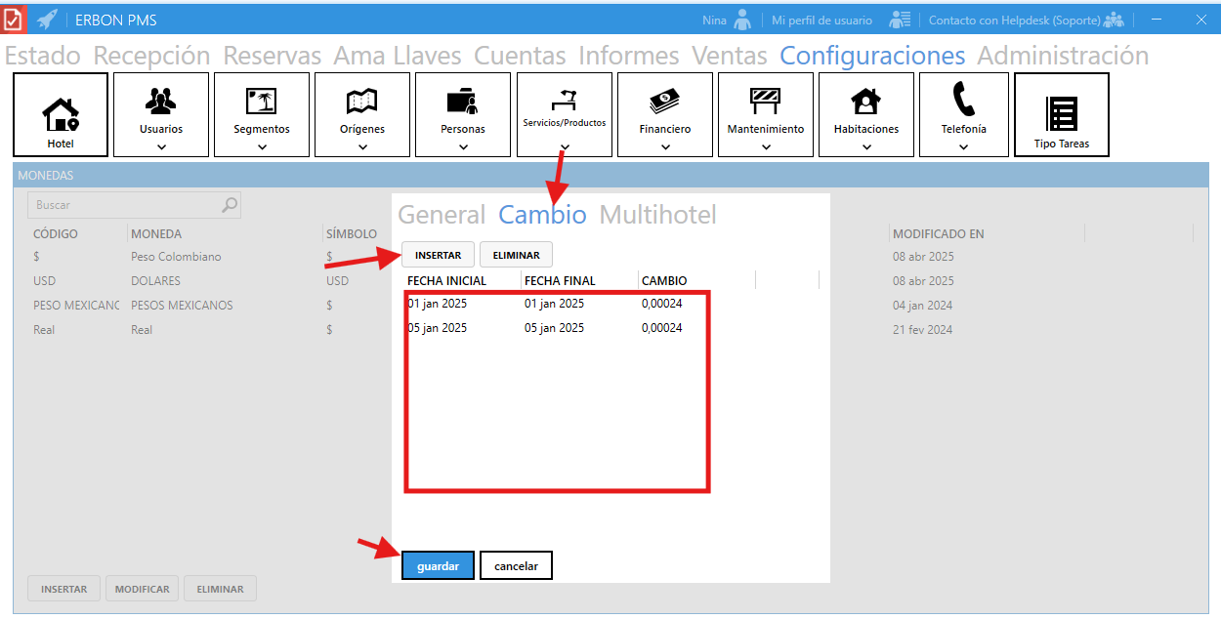Open the Orígenes map icon

point(362,101)
